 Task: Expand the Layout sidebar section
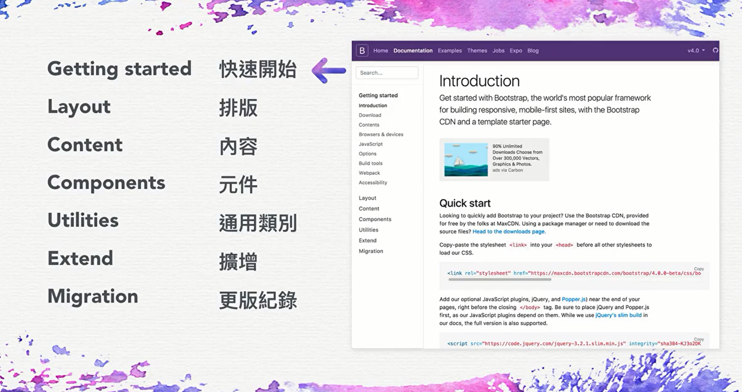[367, 198]
